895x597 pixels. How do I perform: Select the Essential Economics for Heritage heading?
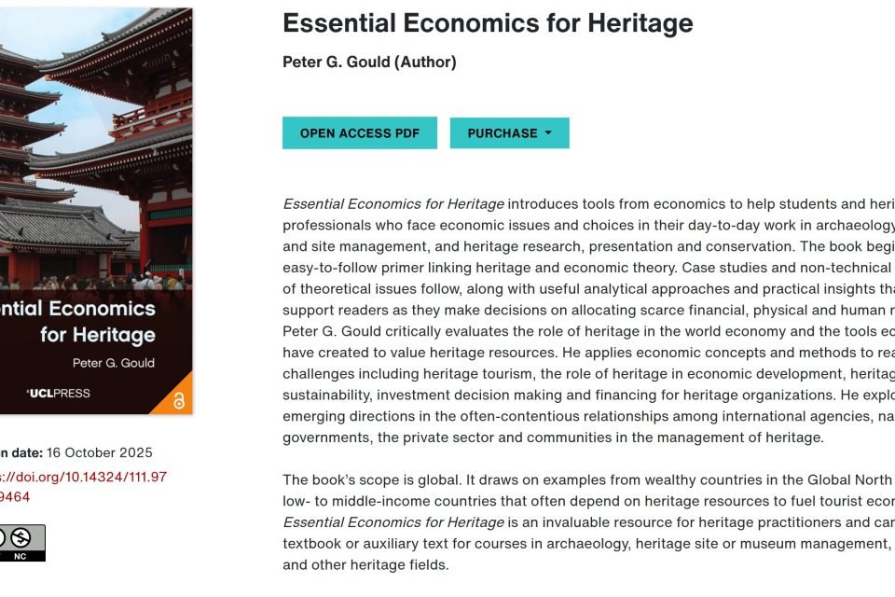[x=488, y=23]
